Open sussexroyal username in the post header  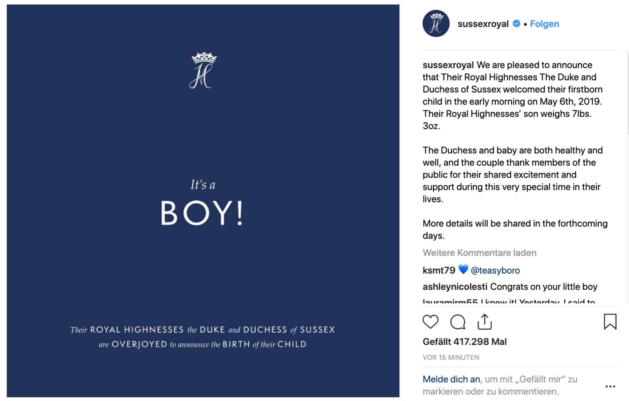point(483,24)
